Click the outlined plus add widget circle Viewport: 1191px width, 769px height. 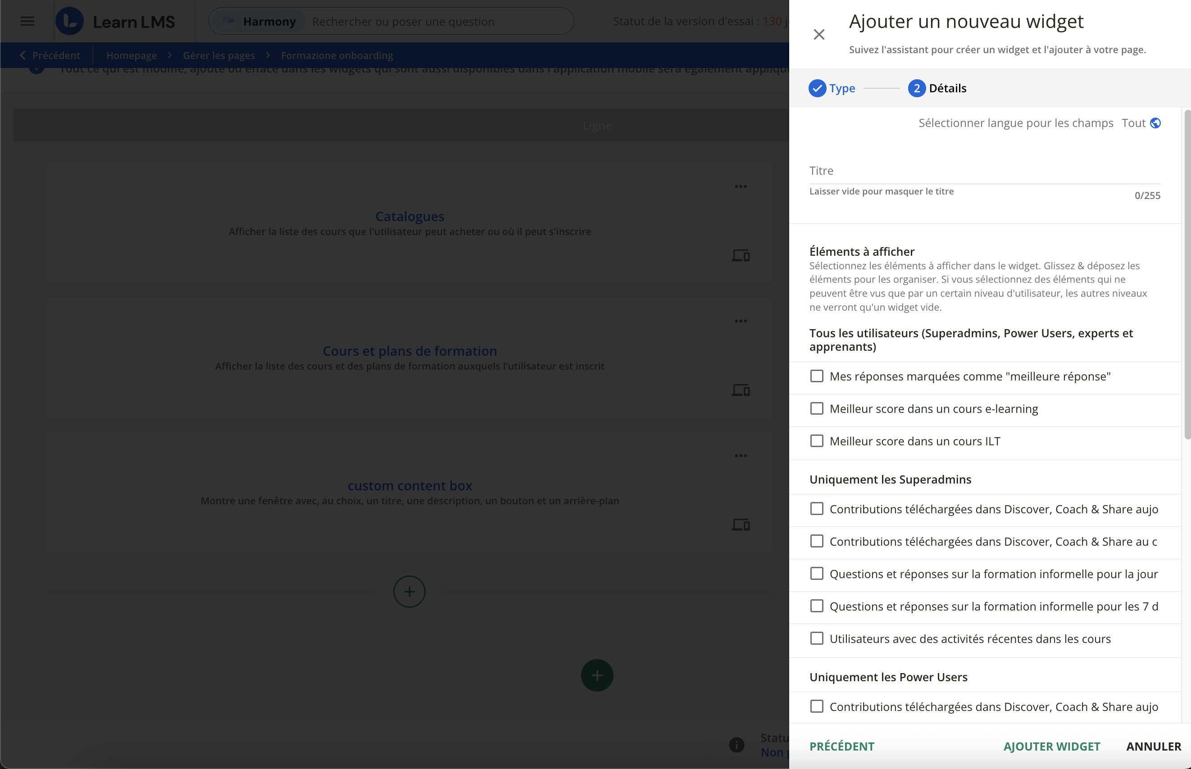[x=409, y=592]
